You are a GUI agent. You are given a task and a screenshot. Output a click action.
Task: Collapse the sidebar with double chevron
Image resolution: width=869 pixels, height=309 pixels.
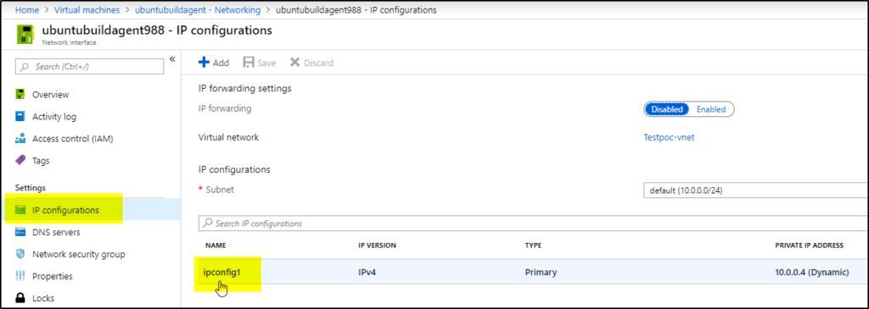172,59
